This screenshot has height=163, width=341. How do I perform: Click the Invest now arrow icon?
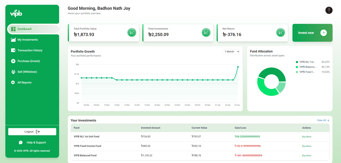(324, 33)
